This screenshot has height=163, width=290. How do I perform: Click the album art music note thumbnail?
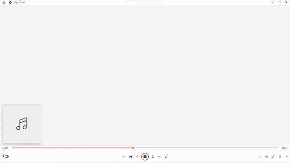tap(22, 124)
